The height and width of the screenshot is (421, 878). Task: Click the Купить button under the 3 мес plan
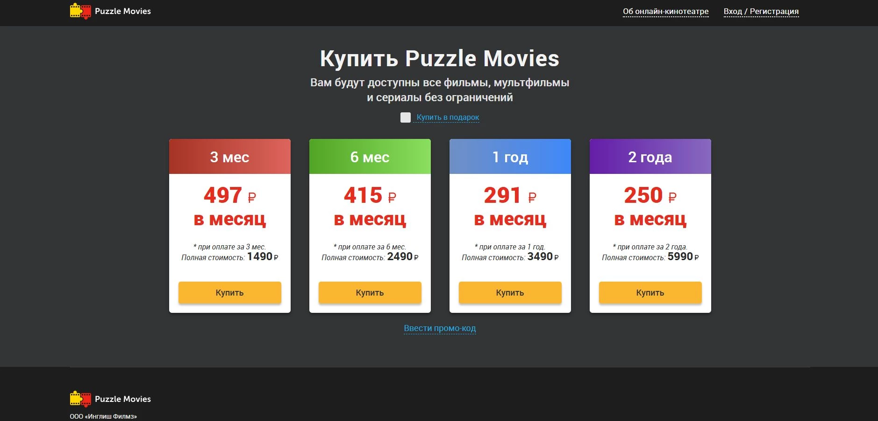click(x=229, y=292)
